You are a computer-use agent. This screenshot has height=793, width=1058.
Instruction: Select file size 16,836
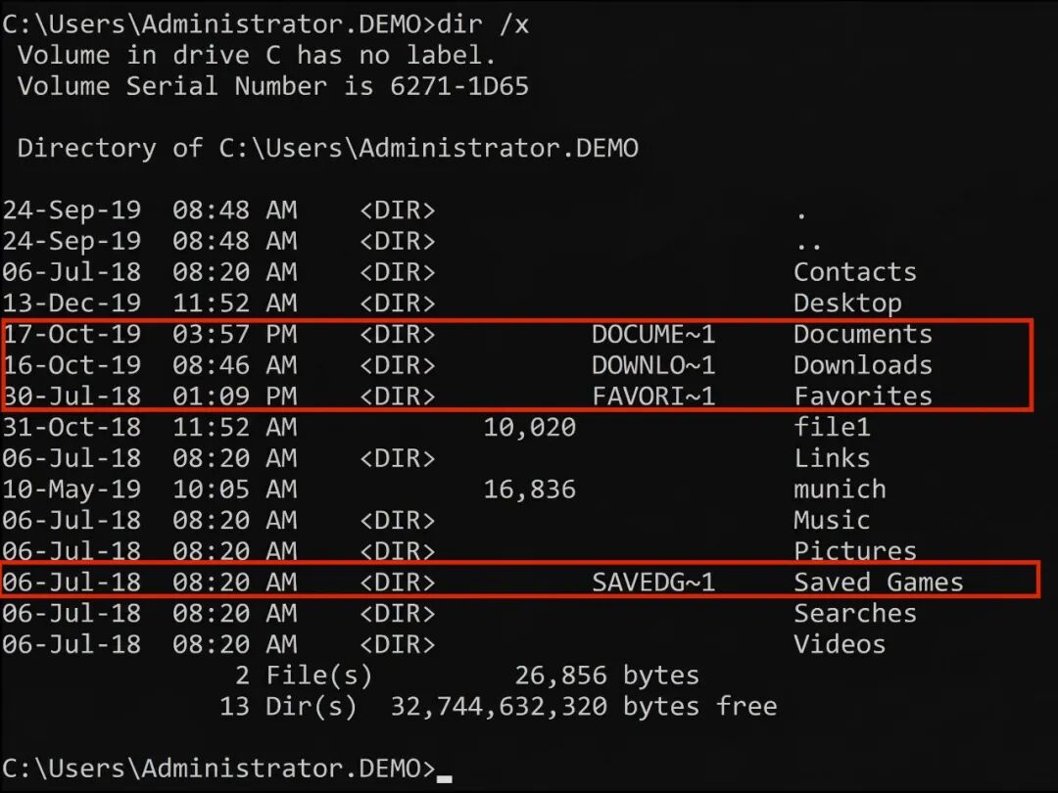click(x=530, y=490)
